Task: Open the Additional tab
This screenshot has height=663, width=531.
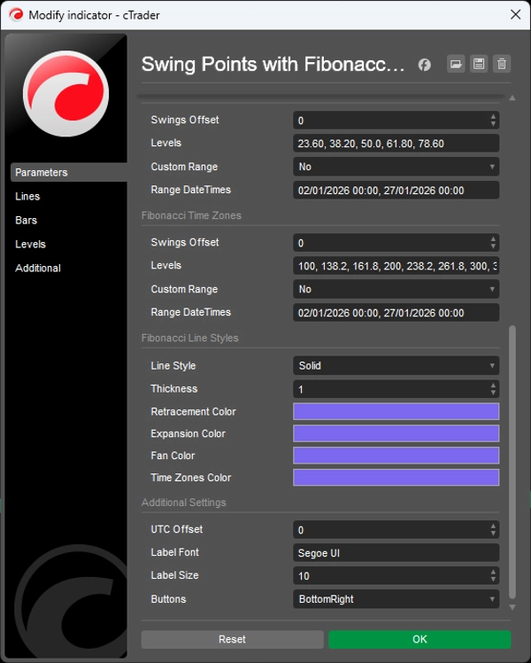Action: click(x=38, y=269)
